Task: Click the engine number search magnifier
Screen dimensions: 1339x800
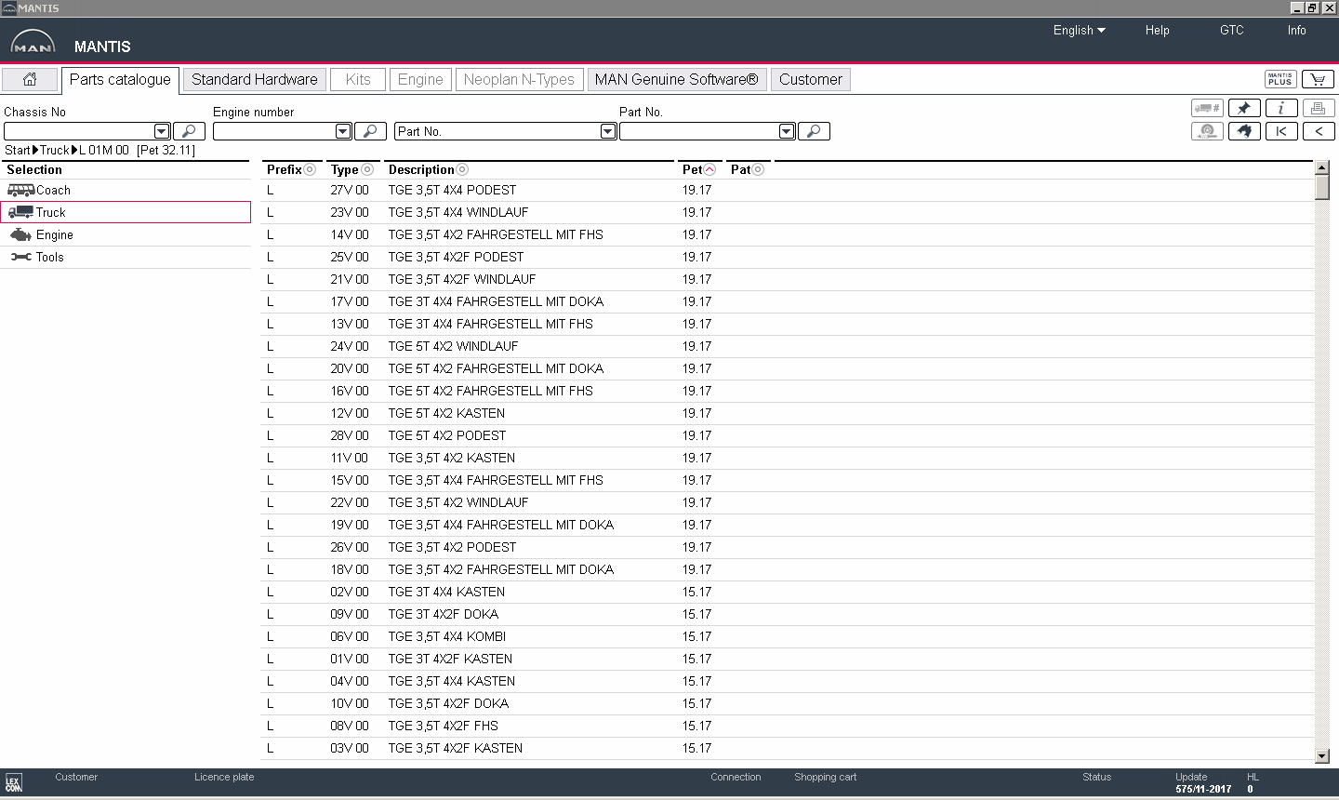Action: coord(370,131)
